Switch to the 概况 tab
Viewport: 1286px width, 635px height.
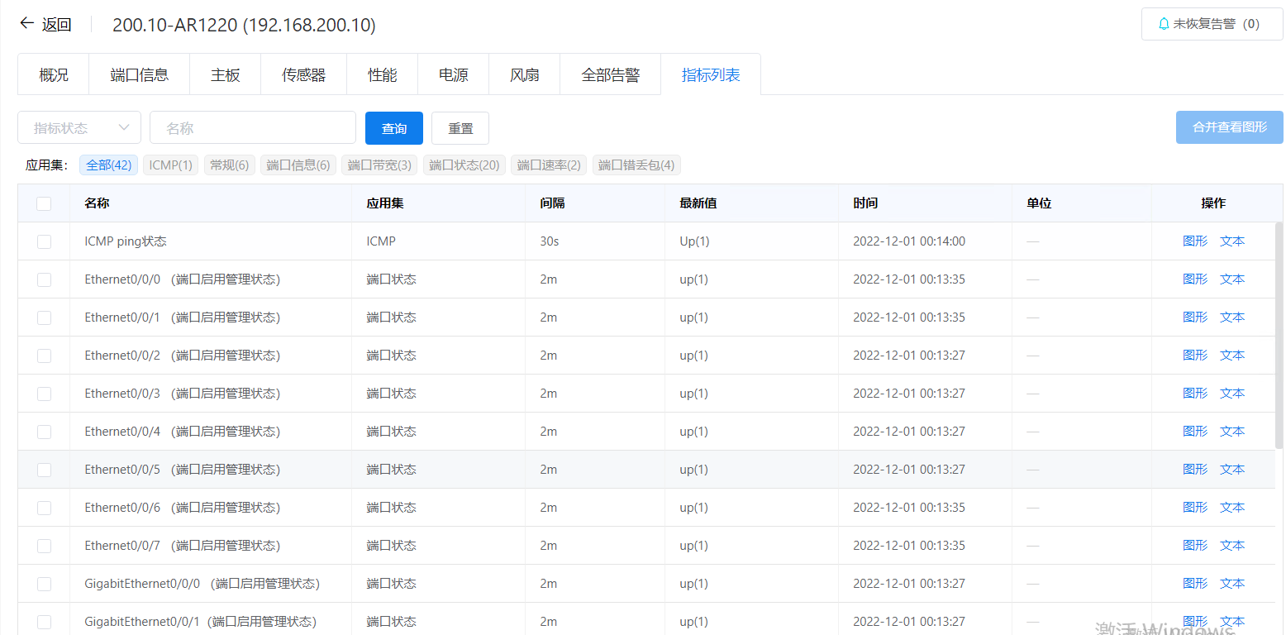pyautogui.click(x=54, y=75)
